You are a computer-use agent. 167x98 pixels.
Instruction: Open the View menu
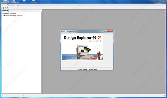(13, 5)
